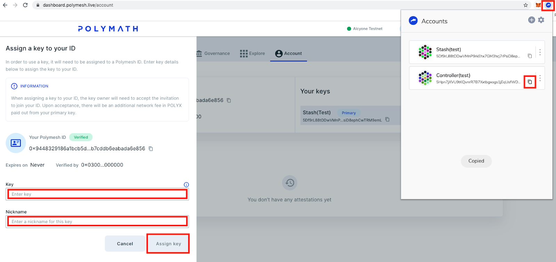
Task: Click 'You don't have any attestations yet' text
Action: [289, 200]
